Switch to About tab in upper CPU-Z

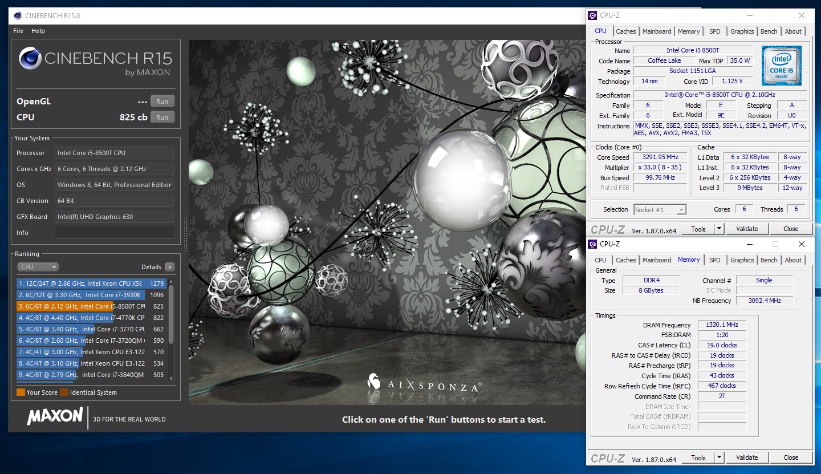(x=793, y=31)
